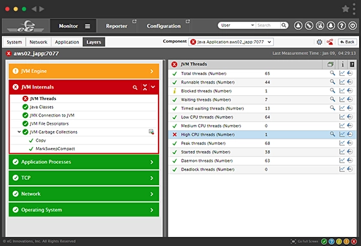
Task: Collapse JVM Internals layer chevron
Action: pos(153,87)
